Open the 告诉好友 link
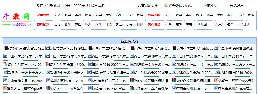Image resolution: width=258 pixels, height=94 pixels. (x=237, y=6)
